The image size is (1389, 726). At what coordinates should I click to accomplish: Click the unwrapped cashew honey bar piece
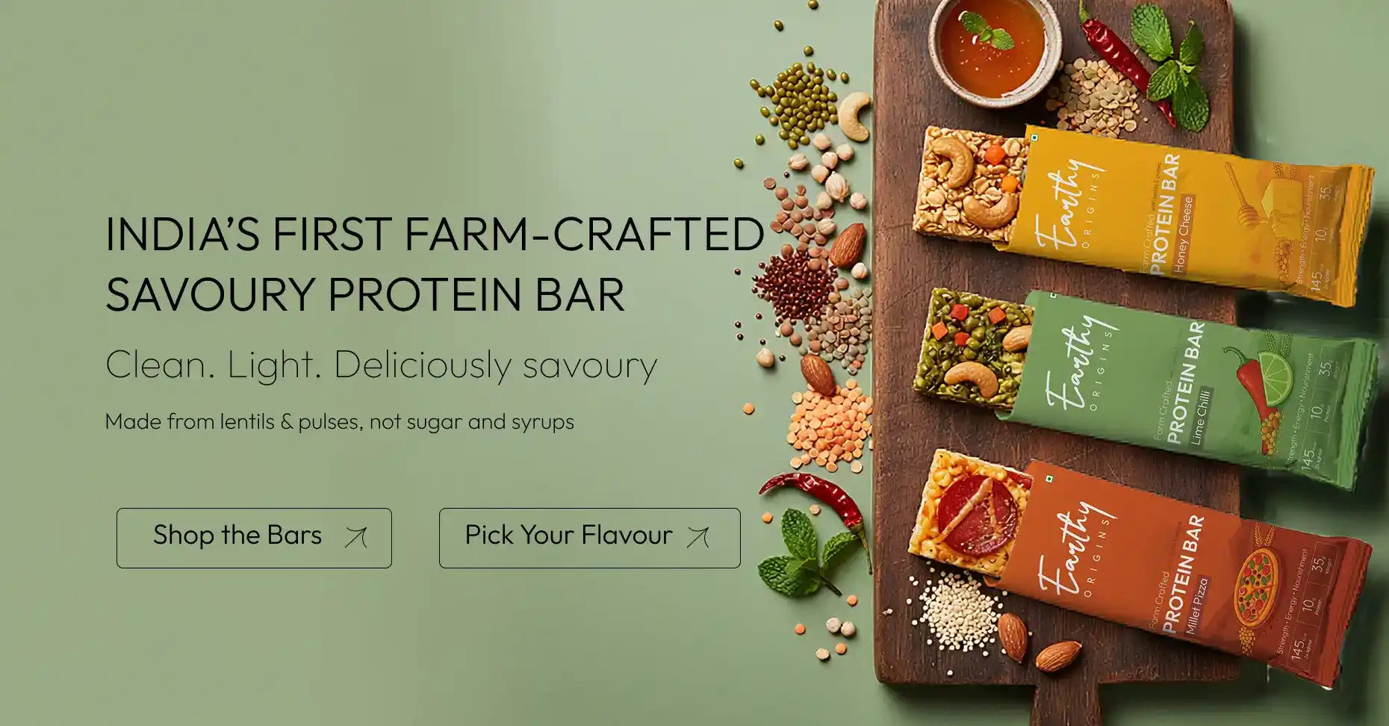(x=971, y=187)
